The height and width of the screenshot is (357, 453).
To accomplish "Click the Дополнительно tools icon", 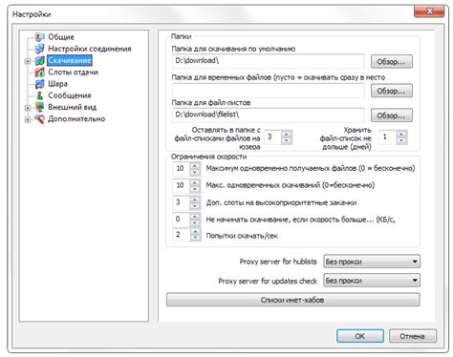I will pos(39,119).
